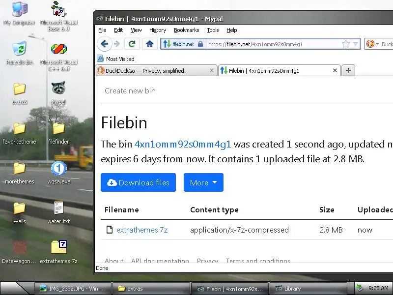Switch to IMG_2332.JPG taskbar window
The width and height of the screenshot is (393, 295).
pos(72,289)
